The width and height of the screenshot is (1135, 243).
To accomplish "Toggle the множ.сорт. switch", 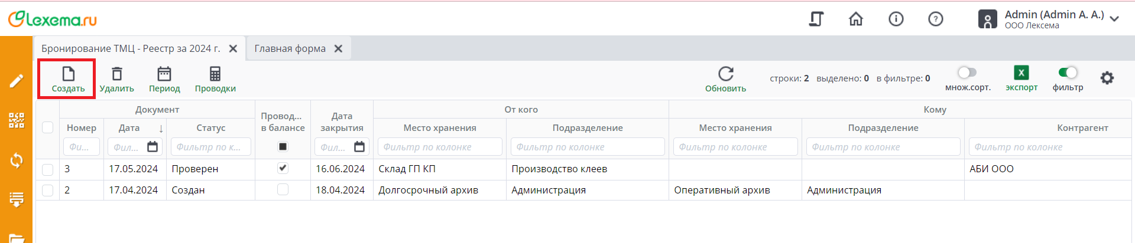I will (x=967, y=73).
